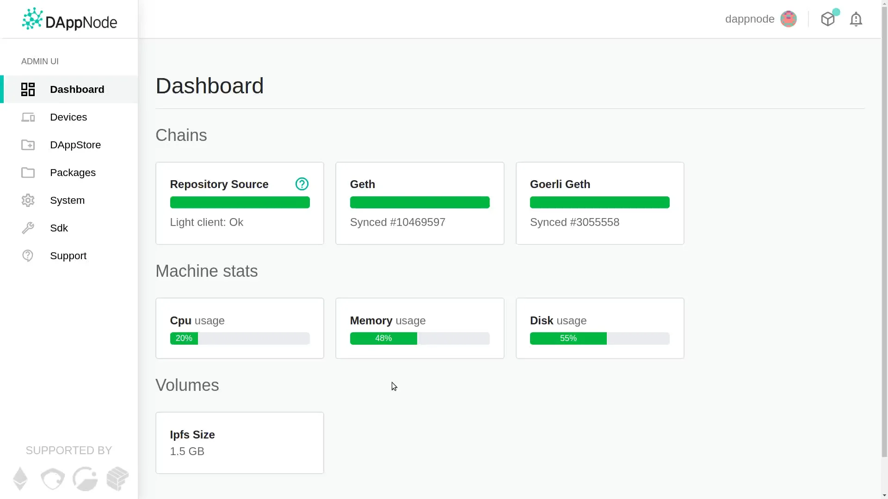The width and height of the screenshot is (888, 499).
Task: Click the package updates cube icon
Action: (829, 19)
